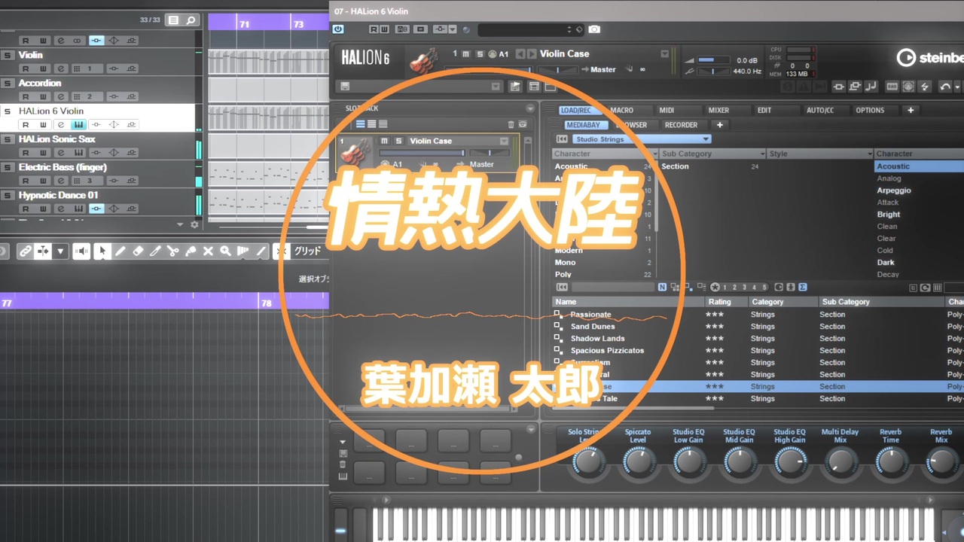
Task: Select the Electric Bass (finger) track
Action: coord(63,167)
